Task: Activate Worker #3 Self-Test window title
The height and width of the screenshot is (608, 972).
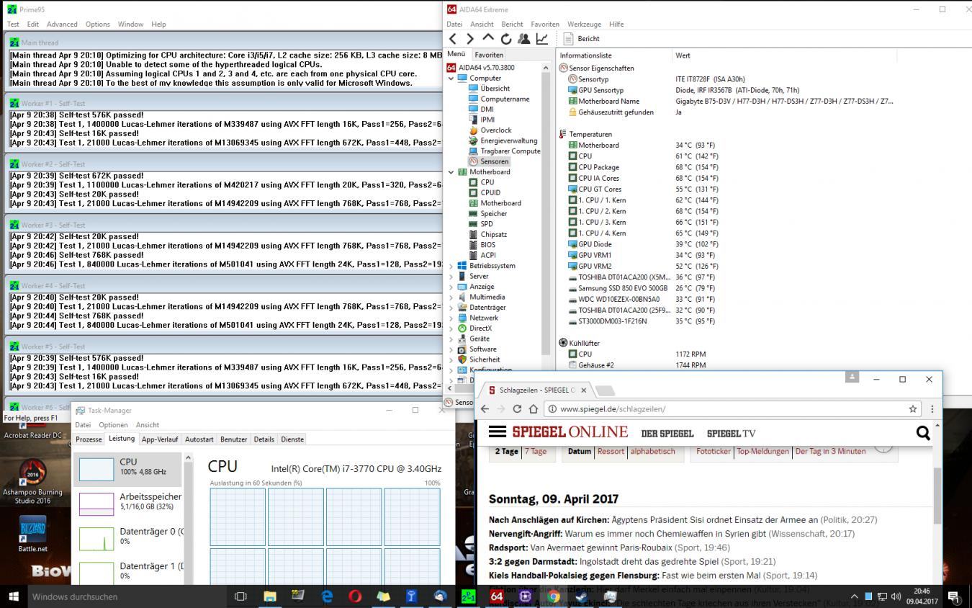Action: [223, 225]
